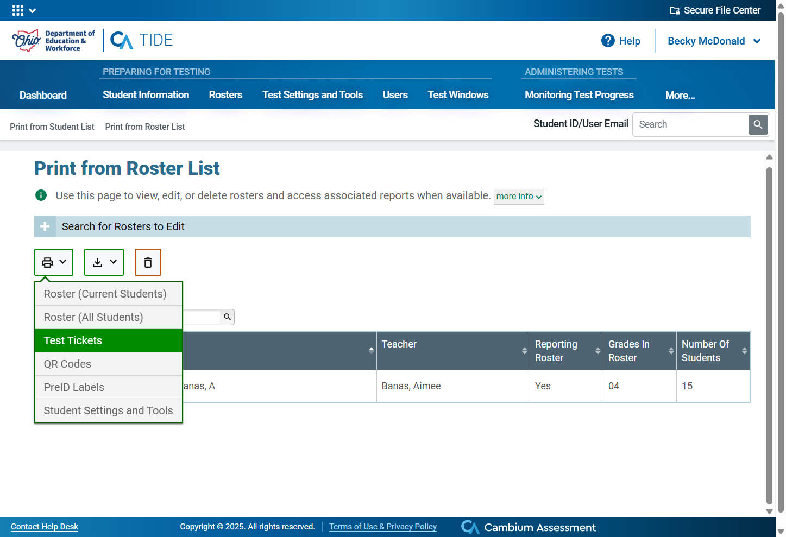This screenshot has height=537, width=786.
Task: Click the trash delete icon button
Action: 148,262
